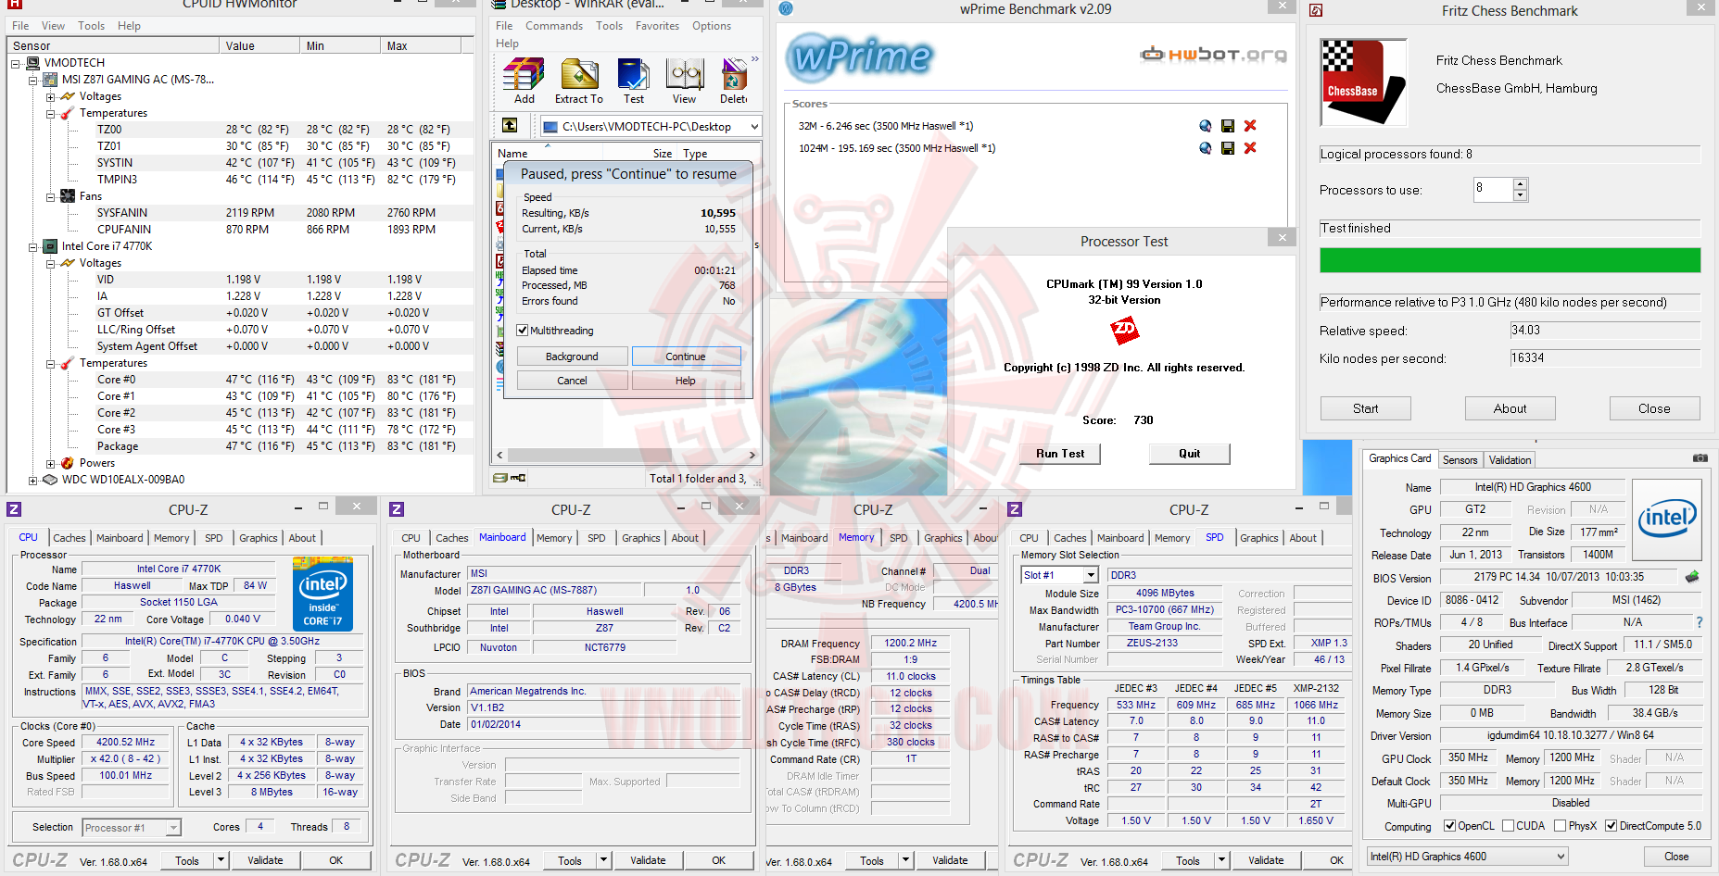Collapse the Intel Core i7 4770K tree node
Viewport: 1719px width, 876px height.
coord(32,246)
